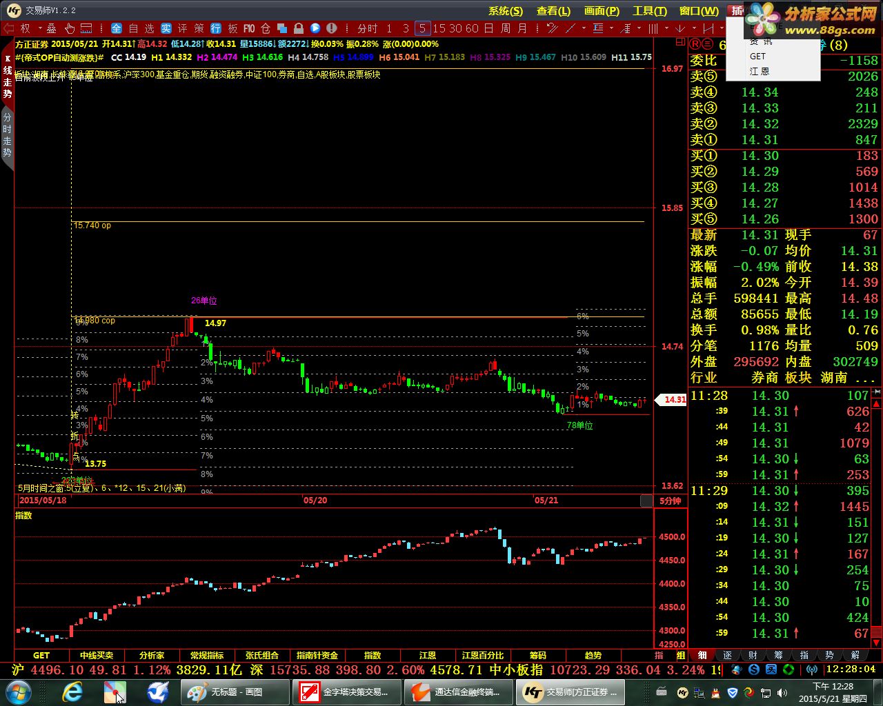Switch to 分时走势 side tab
The height and width of the screenshot is (706, 883).
point(7,136)
